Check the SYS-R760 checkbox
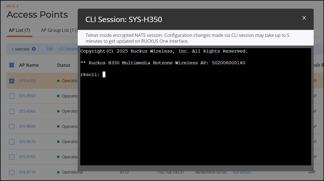This screenshot has width=324, height=181. click(12, 157)
